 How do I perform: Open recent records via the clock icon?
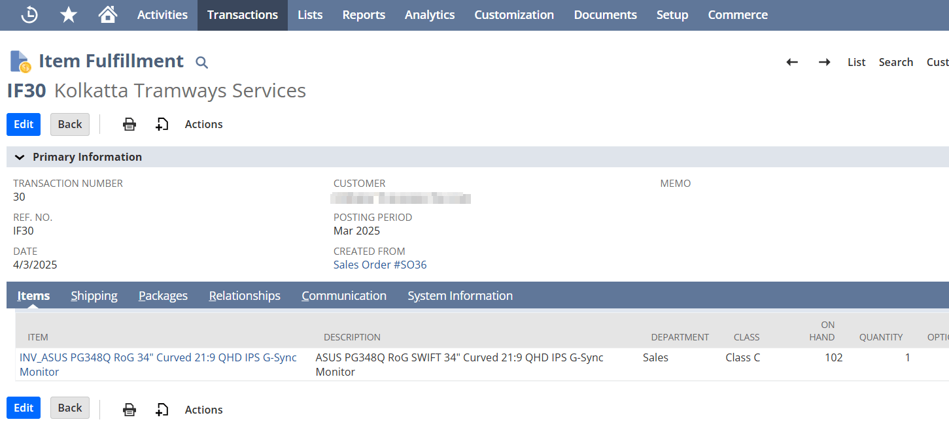pos(29,14)
